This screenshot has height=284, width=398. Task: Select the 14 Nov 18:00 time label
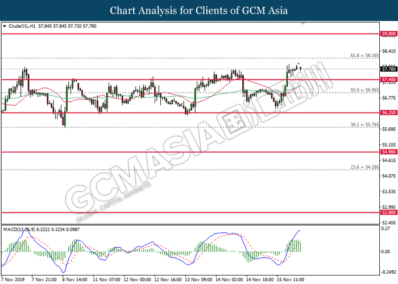point(260,279)
